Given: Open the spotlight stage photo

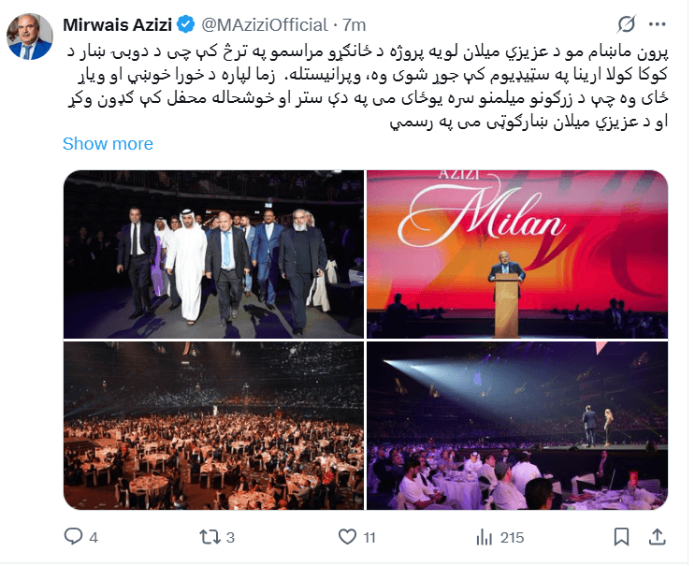Looking at the screenshot, I should pyautogui.click(x=517, y=426).
